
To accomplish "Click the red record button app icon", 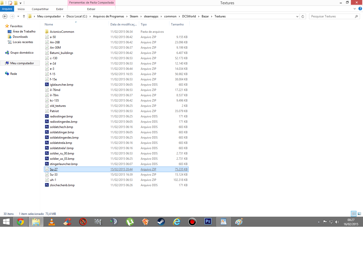I will point(192,222).
